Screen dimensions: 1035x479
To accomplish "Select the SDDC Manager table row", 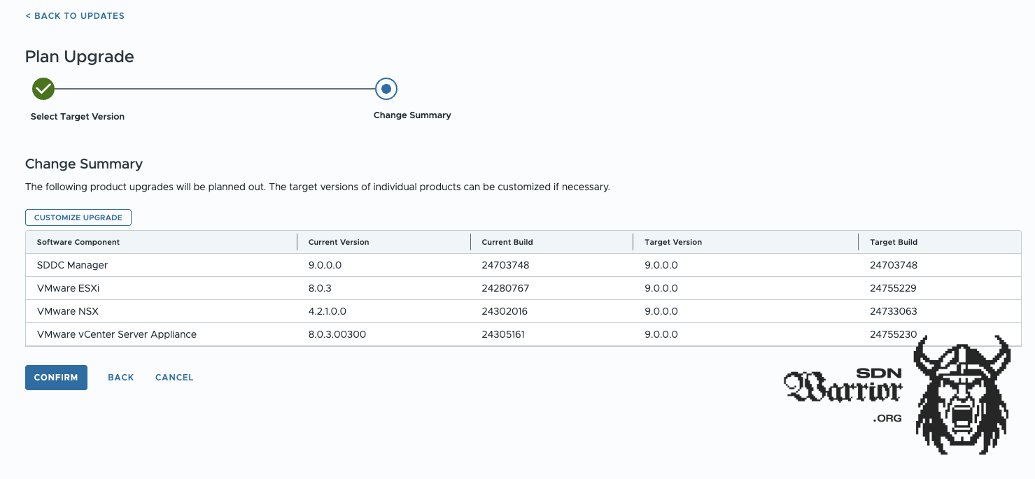I will [72, 265].
